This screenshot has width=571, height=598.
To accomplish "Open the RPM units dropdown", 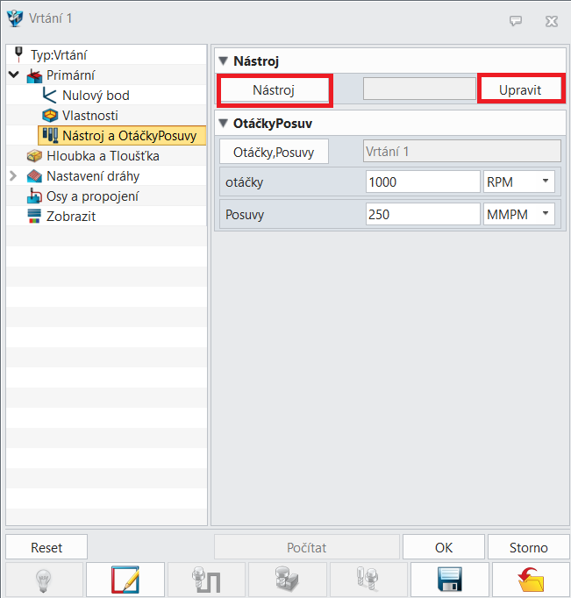I will pos(546,182).
